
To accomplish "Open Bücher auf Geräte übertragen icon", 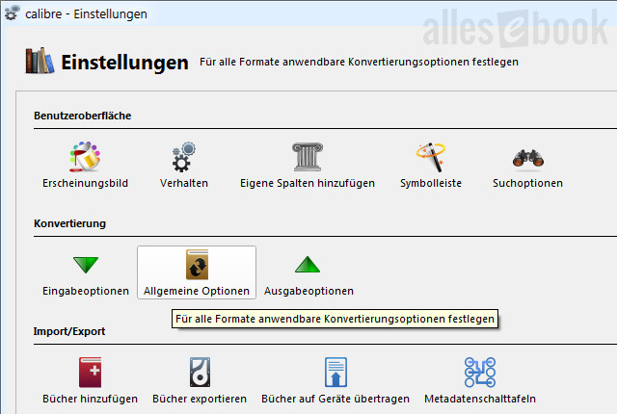I will click(335, 373).
